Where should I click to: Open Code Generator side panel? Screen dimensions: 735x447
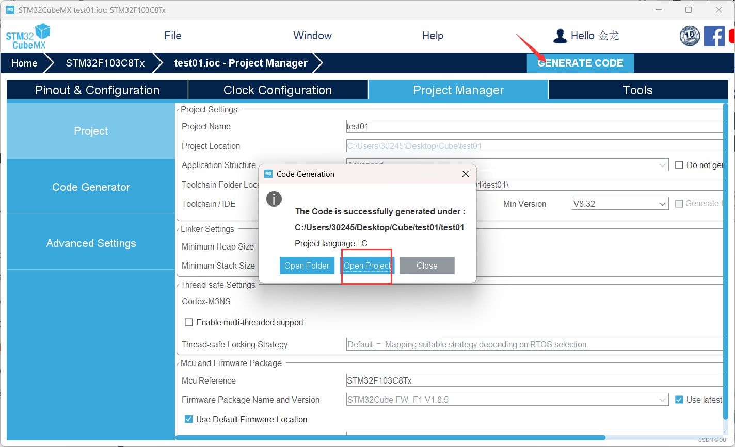click(91, 187)
